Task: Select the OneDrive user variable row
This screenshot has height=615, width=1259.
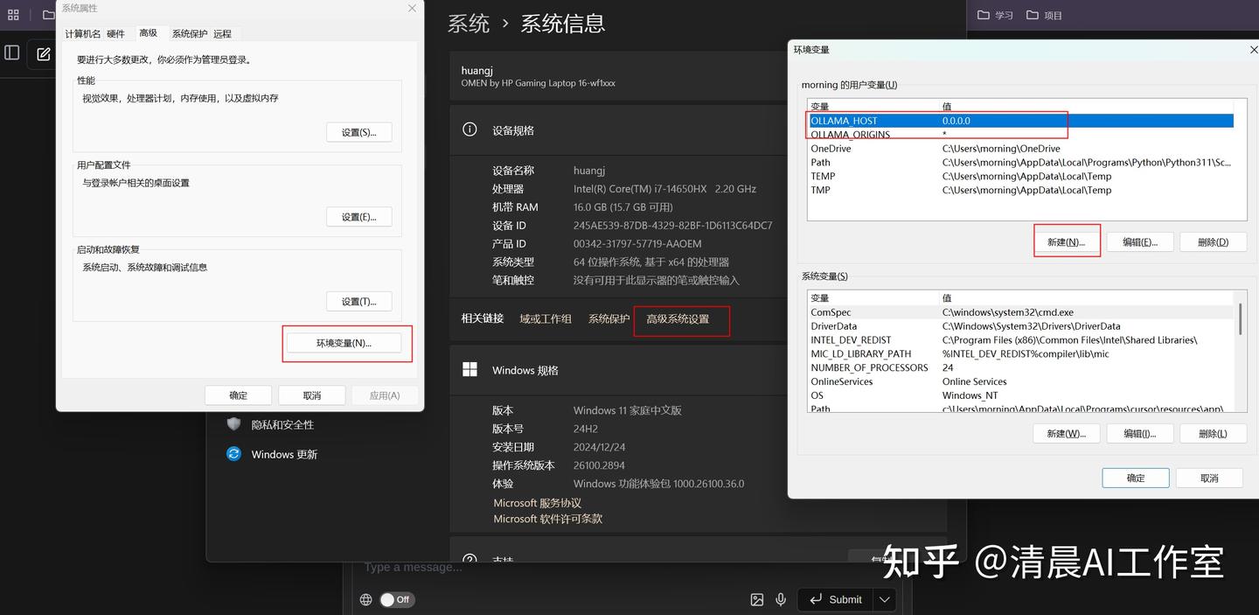Action: 1021,149
